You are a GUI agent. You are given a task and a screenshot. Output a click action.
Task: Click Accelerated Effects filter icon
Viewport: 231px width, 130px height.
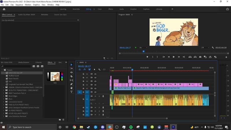click(x=34, y=66)
